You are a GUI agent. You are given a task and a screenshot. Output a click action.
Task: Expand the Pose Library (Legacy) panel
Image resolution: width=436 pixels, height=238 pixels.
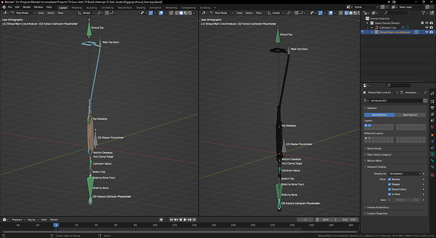(378, 155)
